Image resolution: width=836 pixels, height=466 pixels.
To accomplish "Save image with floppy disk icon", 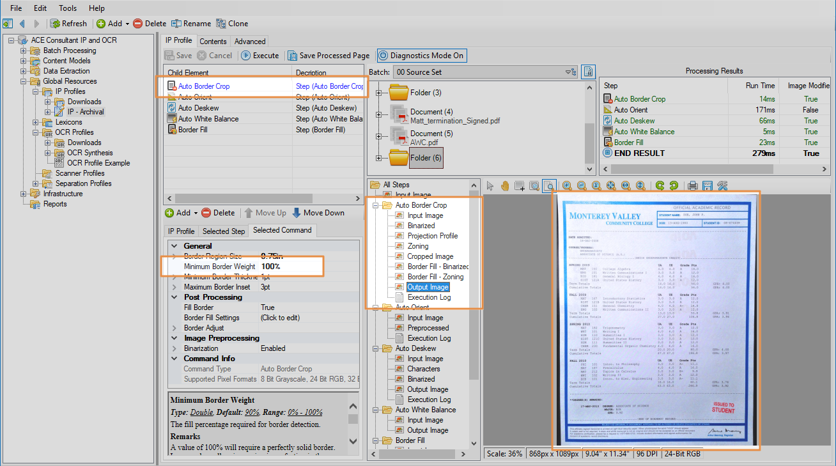I will click(x=707, y=186).
